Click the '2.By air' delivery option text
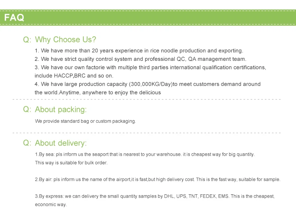The height and width of the screenshot is (224, 296). click(x=157, y=179)
